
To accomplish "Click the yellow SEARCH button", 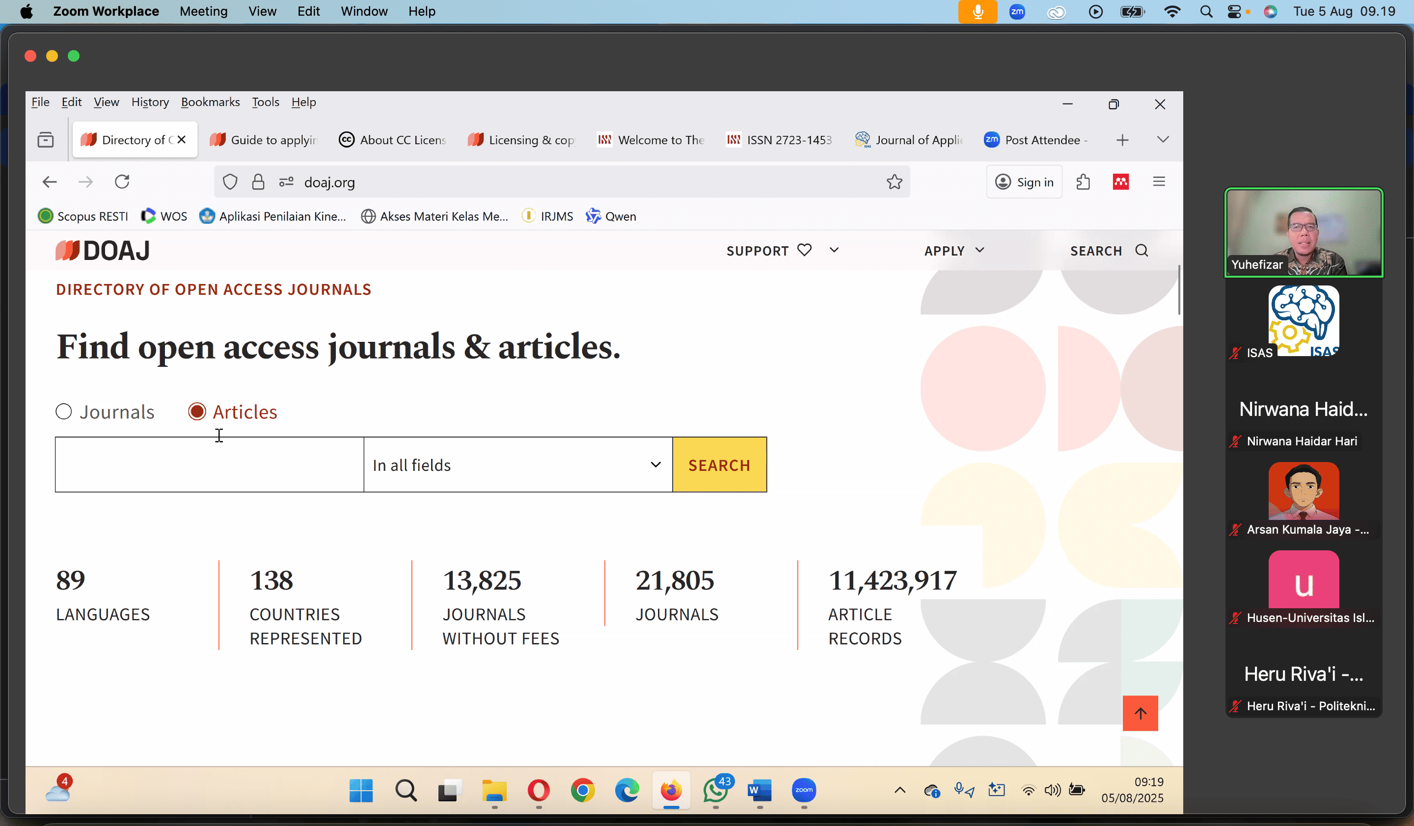I will point(719,465).
